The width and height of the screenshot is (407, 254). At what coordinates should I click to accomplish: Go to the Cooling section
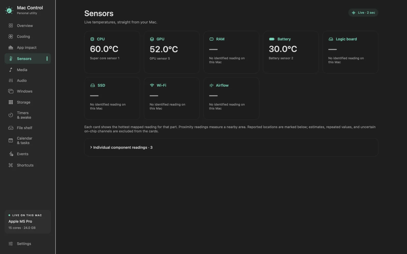click(28, 37)
